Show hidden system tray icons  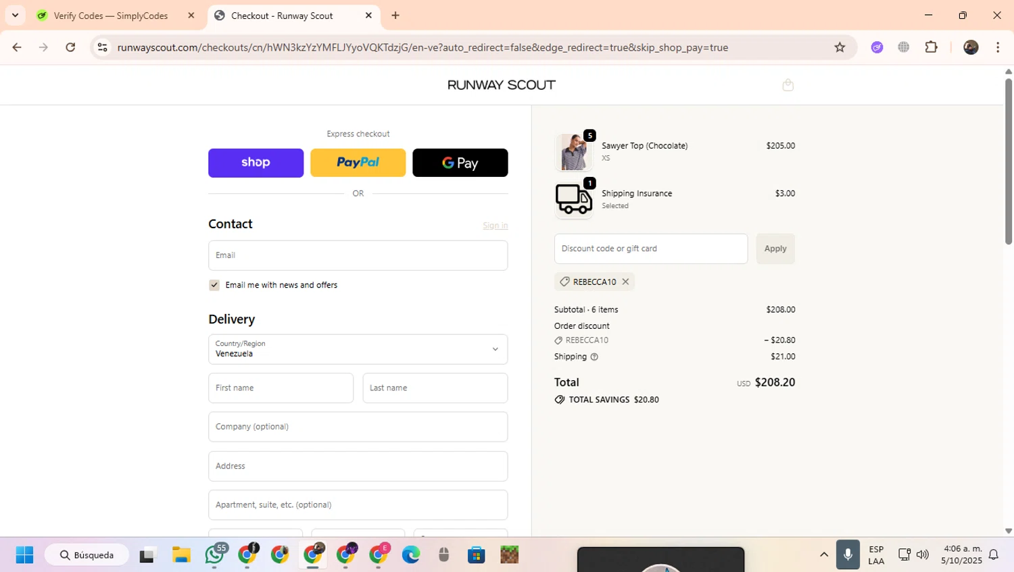click(x=823, y=554)
